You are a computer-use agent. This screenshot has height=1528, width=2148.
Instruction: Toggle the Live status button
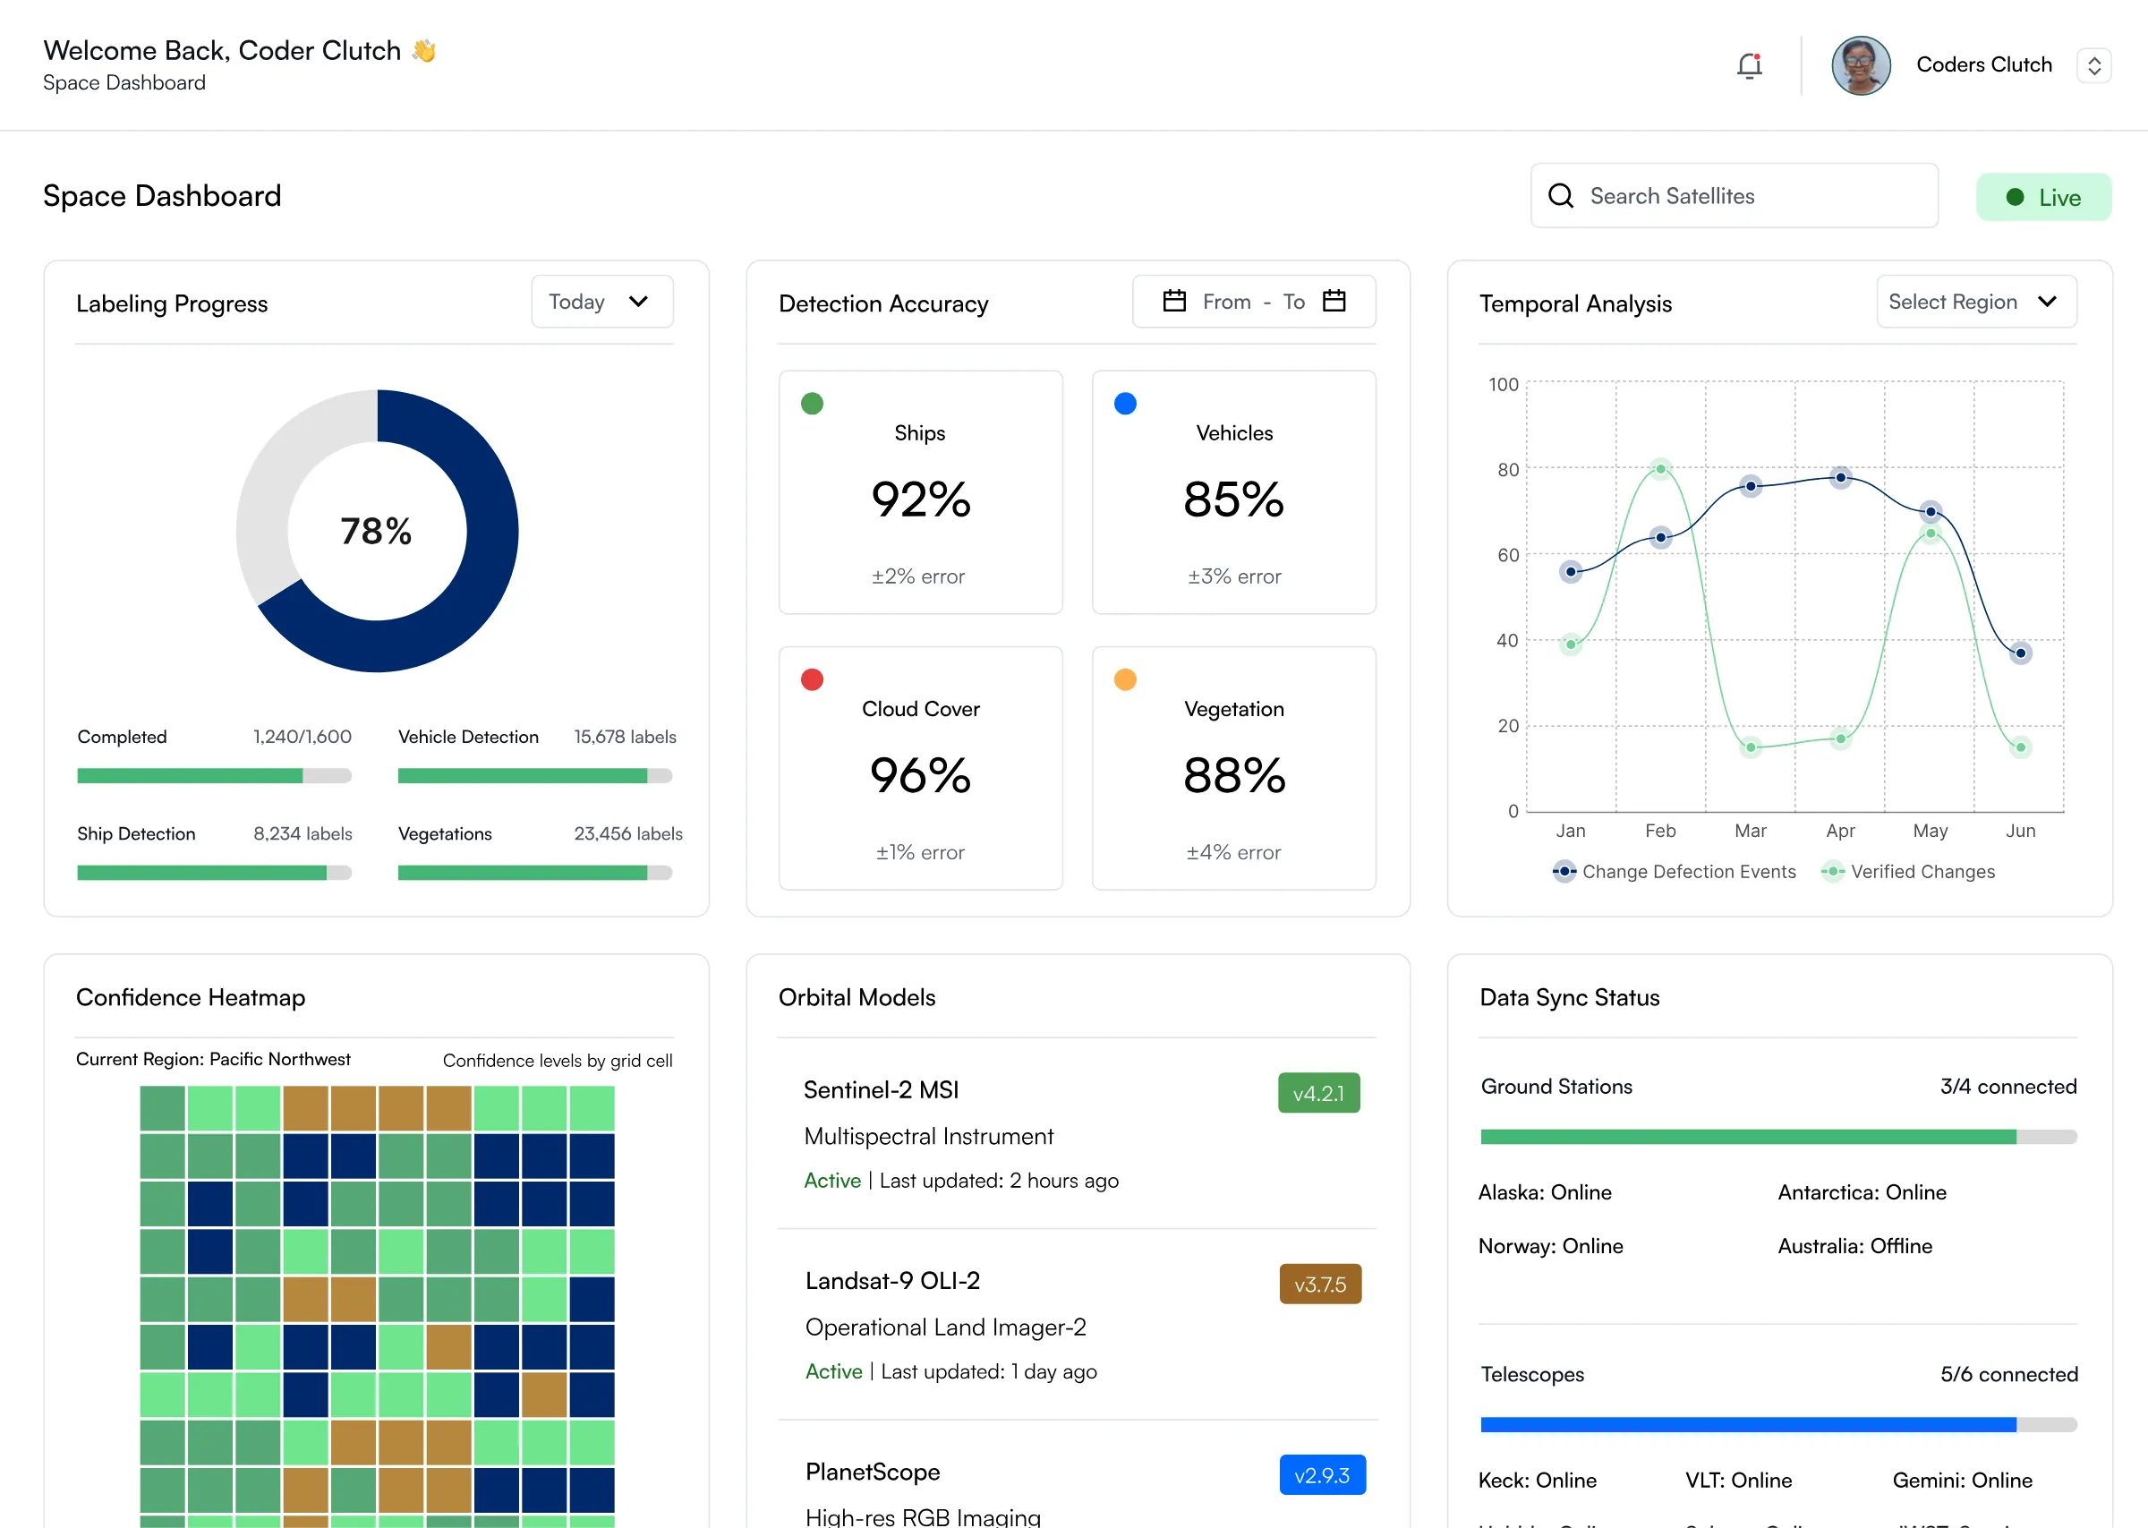tap(2042, 197)
